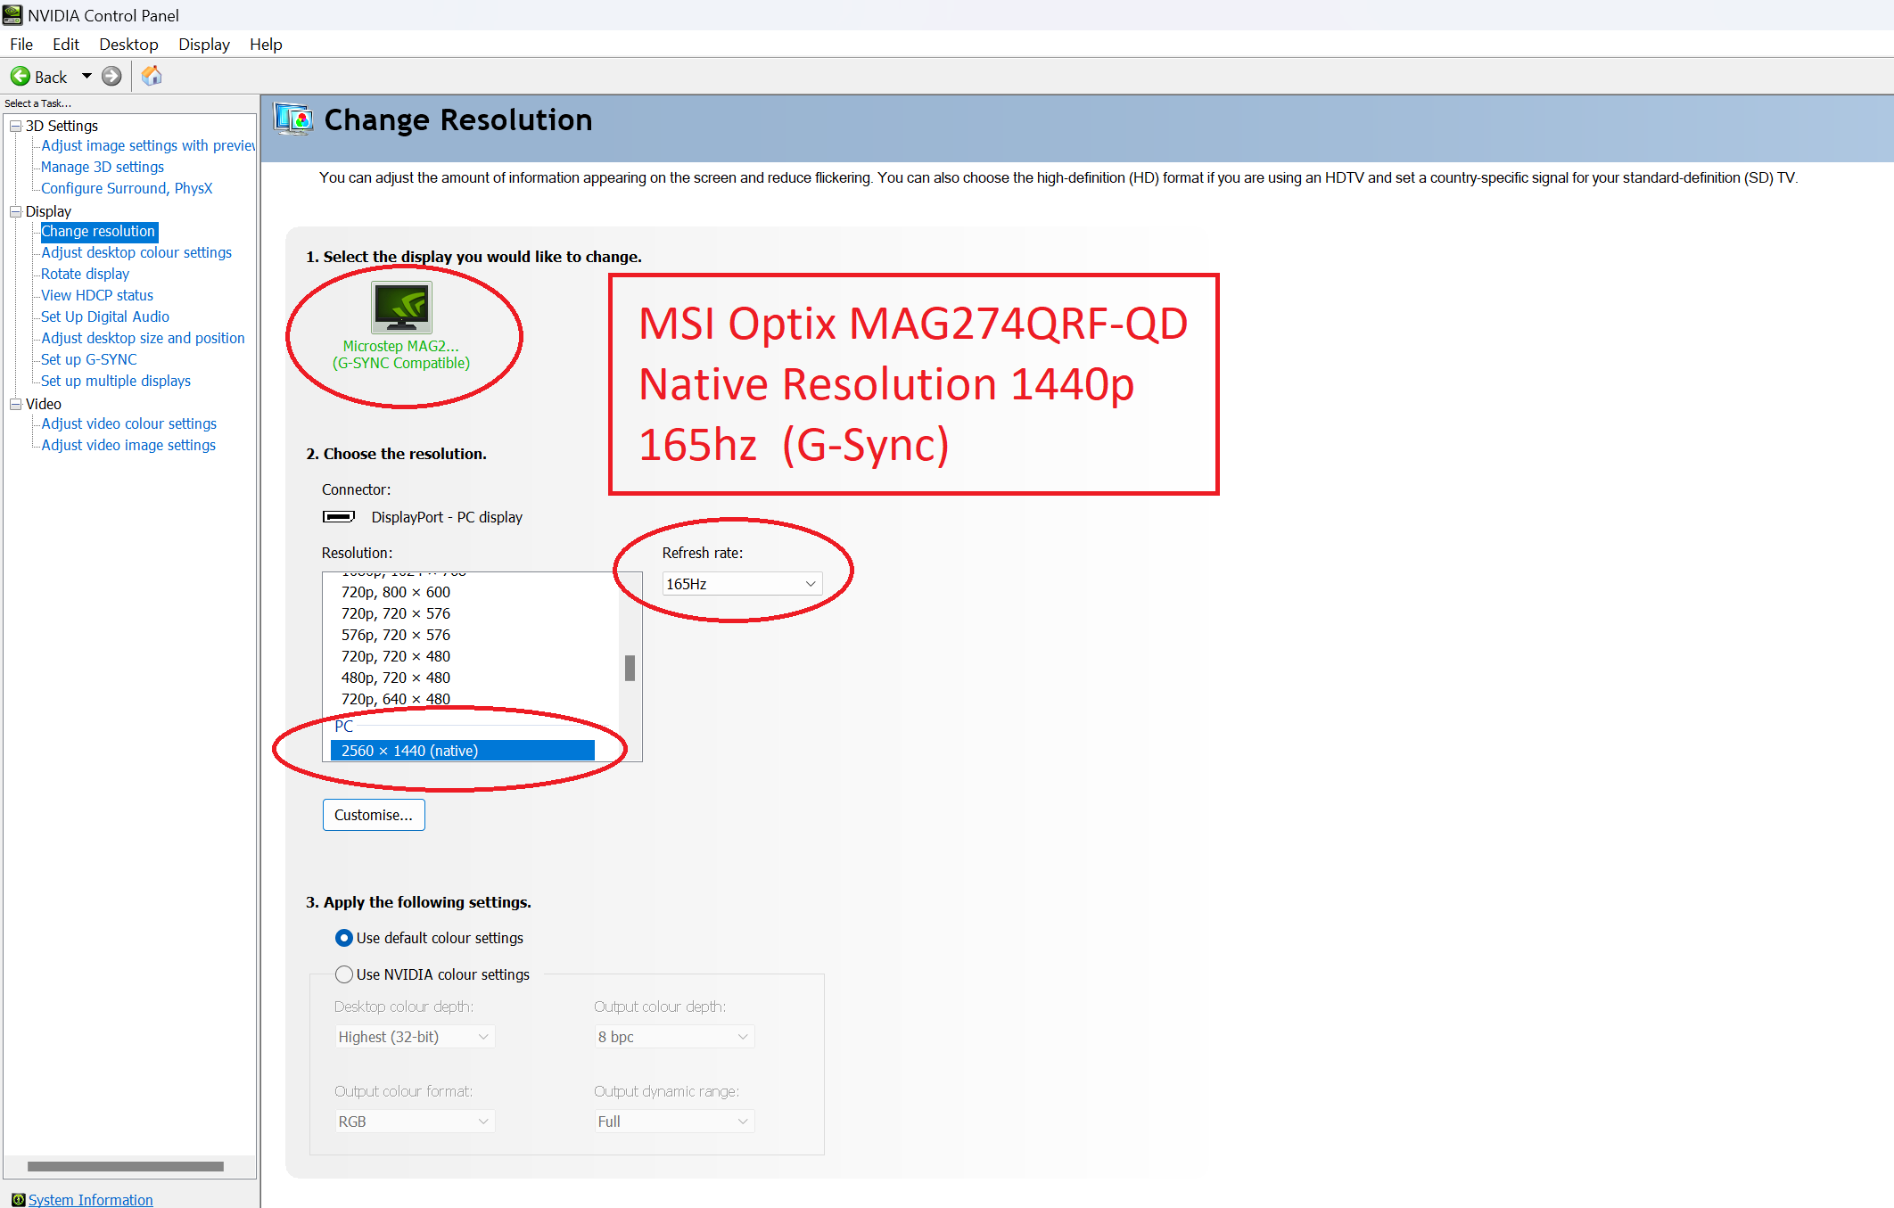Open Desktop colour depth dropdown
The height and width of the screenshot is (1208, 1894).
[x=415, y=1037]
